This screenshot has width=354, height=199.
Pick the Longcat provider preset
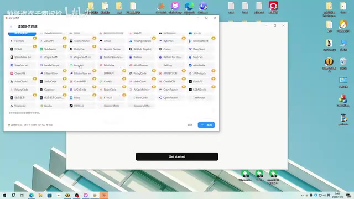coord(82,65)
